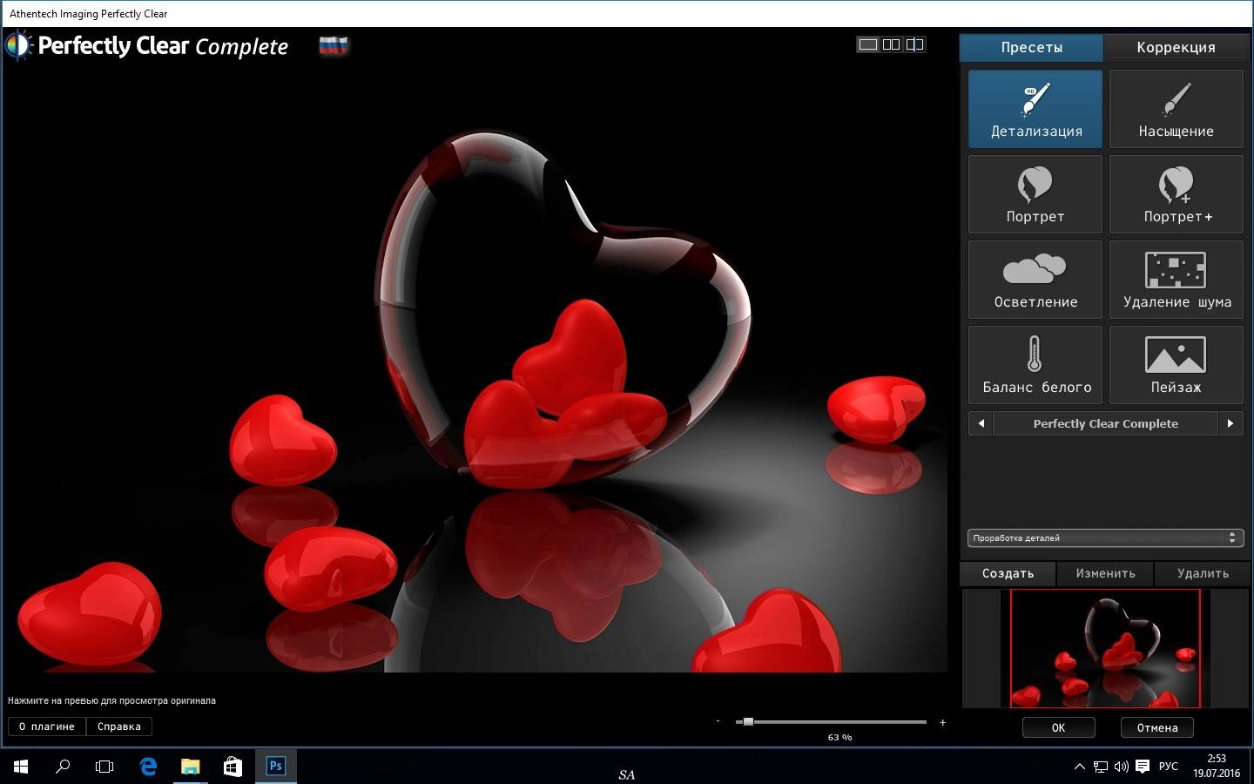Show hidden system tray icons
The height and width of the screenshot is (784, 1254).
click(x=1080, y=767)
